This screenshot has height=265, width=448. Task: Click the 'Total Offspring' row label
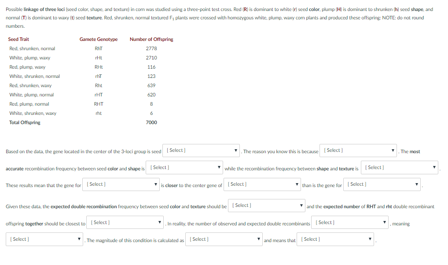click(25, 122)
